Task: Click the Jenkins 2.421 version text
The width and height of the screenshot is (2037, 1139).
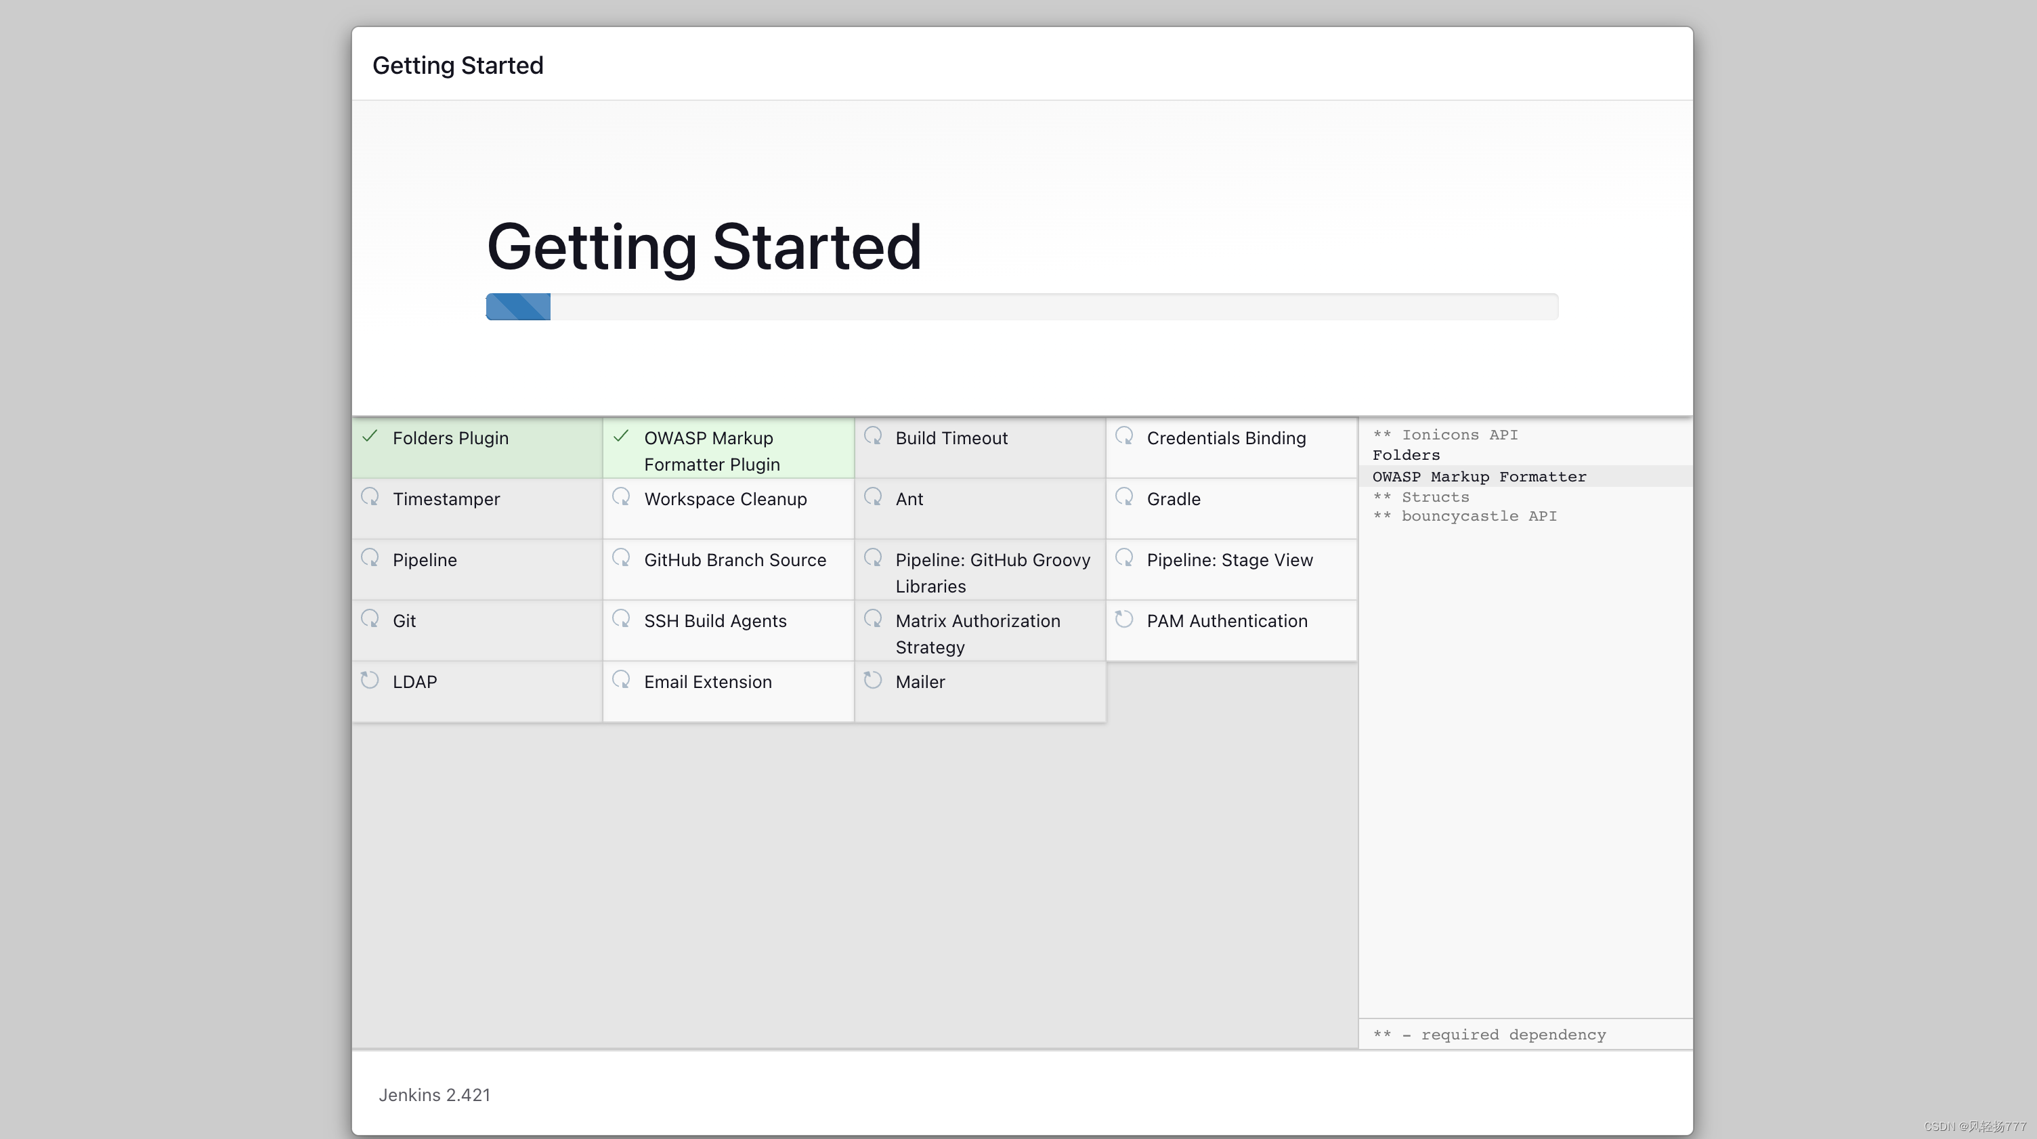Action: click(x=434, y=1096)
